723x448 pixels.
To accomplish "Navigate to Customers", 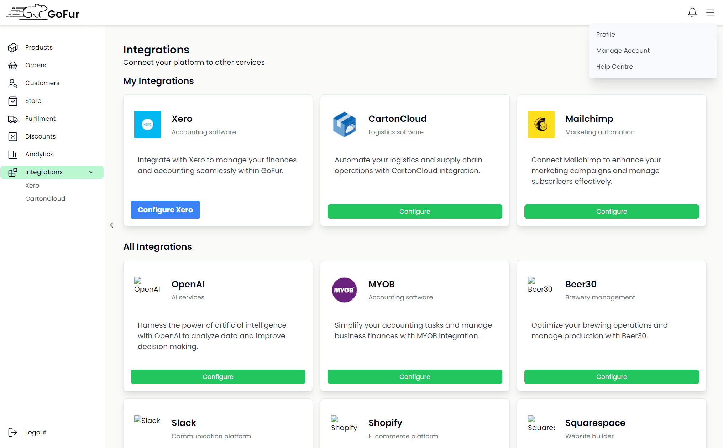I will coord(42,83).
